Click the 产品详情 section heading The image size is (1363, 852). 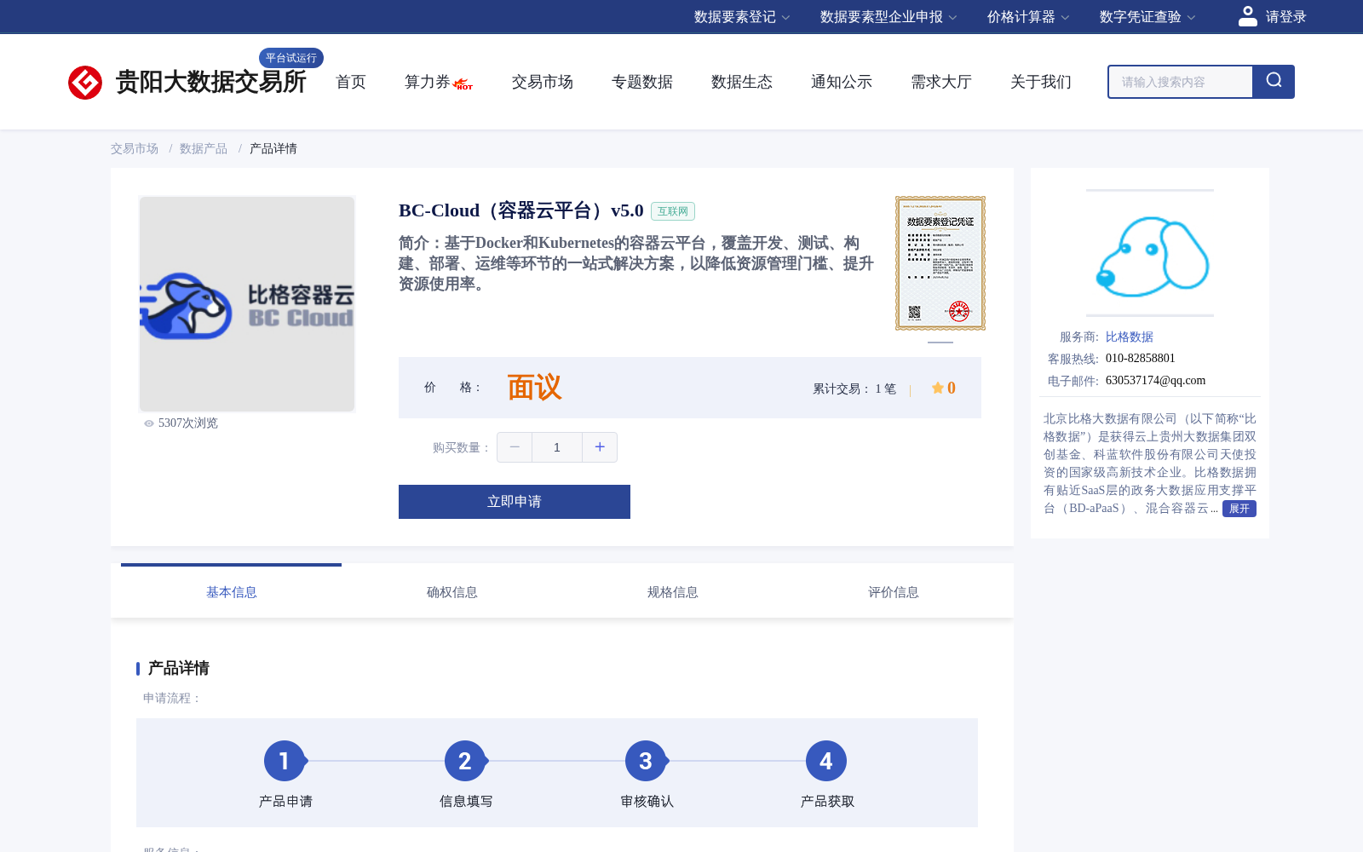coord(179,668)
